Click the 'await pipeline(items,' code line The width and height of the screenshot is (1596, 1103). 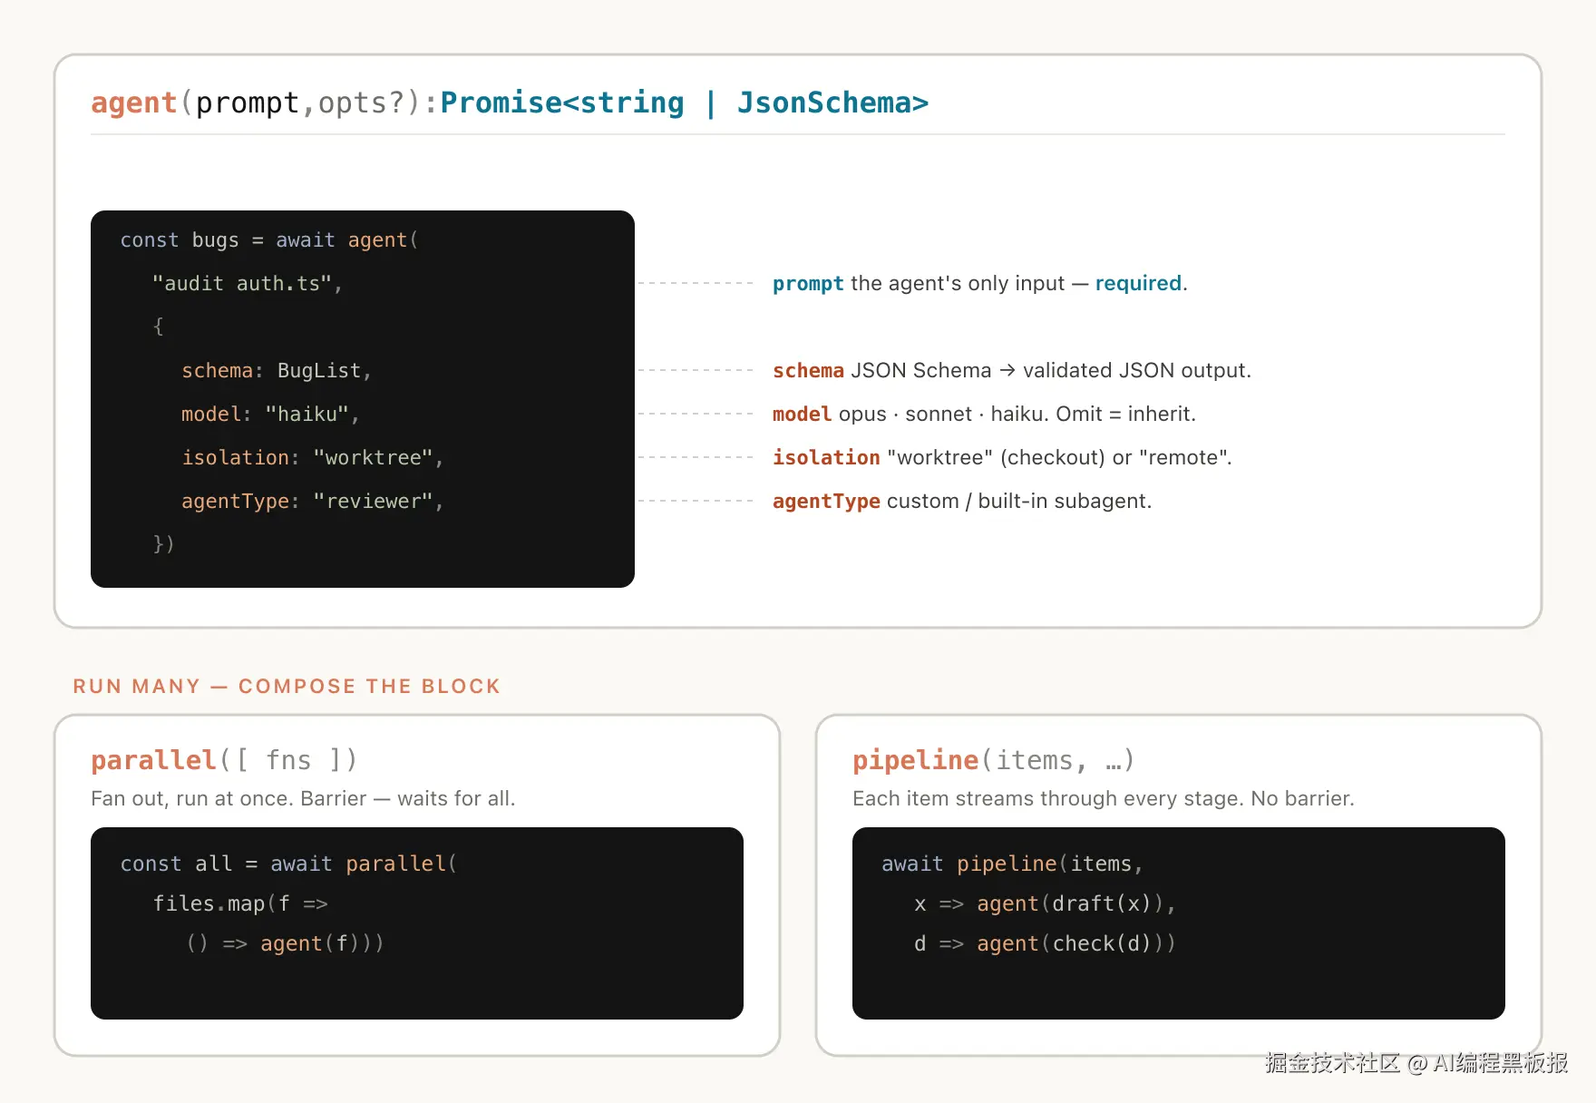coord(1013,864)
